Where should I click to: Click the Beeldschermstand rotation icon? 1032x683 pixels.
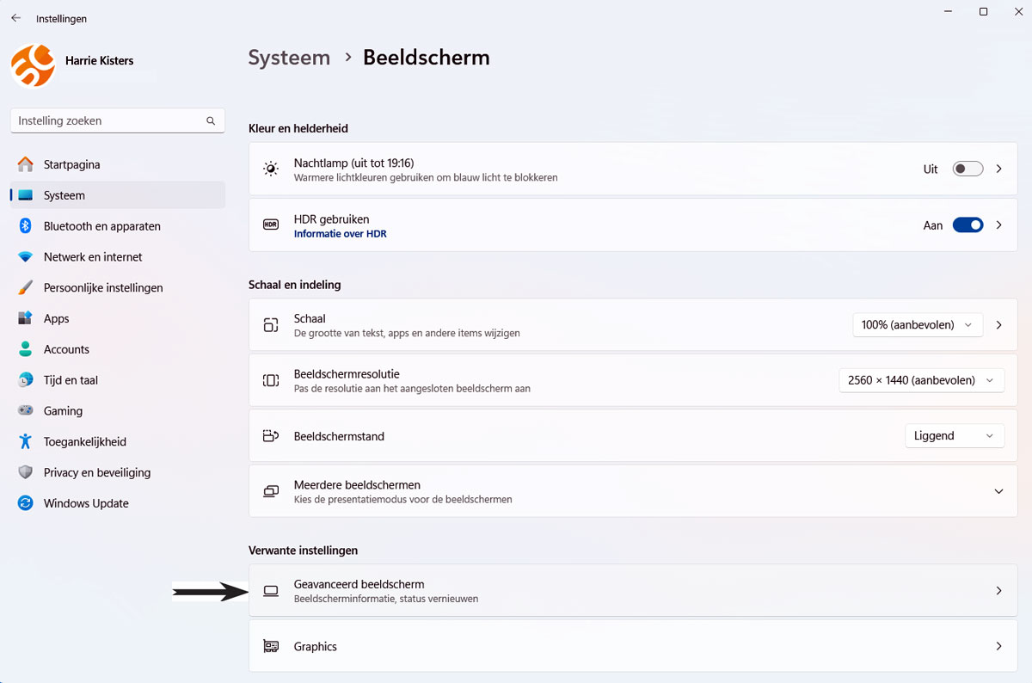coord(270,435)
